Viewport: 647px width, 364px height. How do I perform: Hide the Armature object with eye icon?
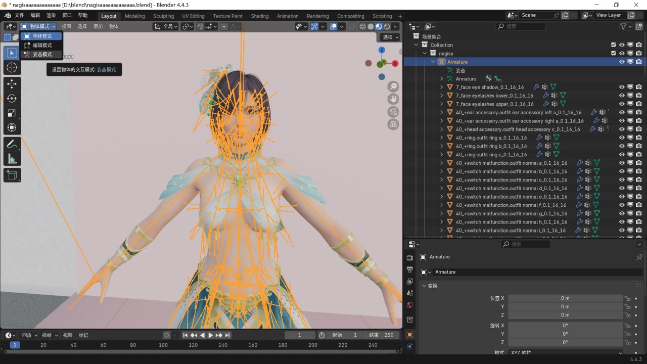(622, 62)
